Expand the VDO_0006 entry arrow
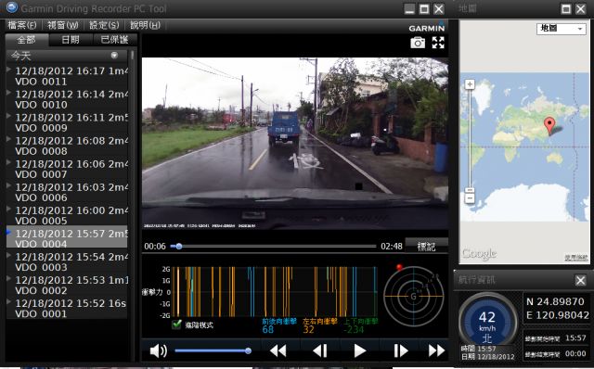The width and height of the screenshot is (594, 369). 8,185
